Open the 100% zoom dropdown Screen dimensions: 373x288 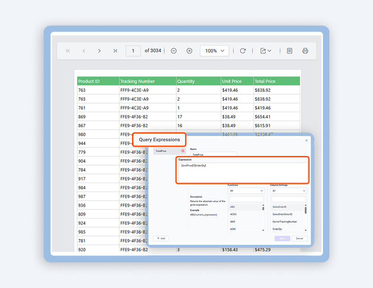click(x=214, y=51)
